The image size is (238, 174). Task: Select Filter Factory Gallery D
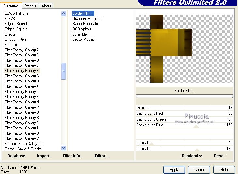coord(22,60)
